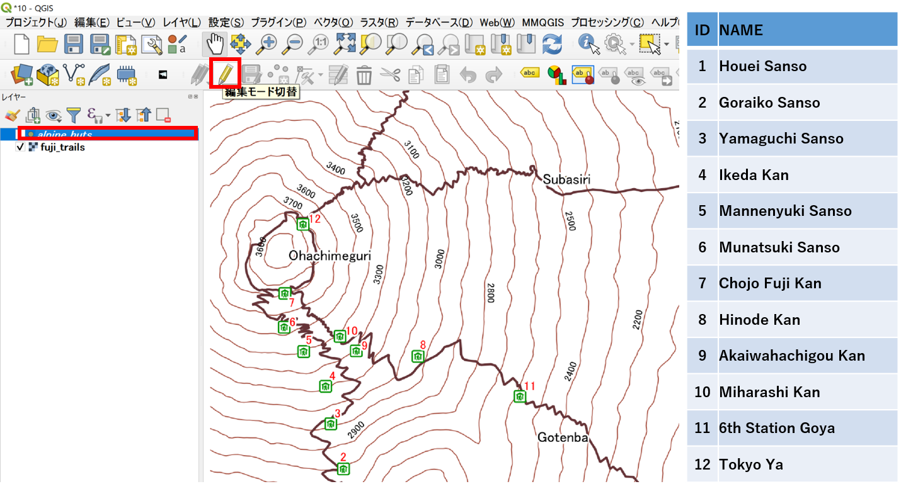
Task: Click the Zoom to Selection icon
Action: (372, 43)
